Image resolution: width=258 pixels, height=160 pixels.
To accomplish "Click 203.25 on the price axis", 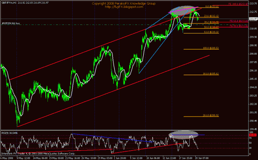I will point(253,96).
